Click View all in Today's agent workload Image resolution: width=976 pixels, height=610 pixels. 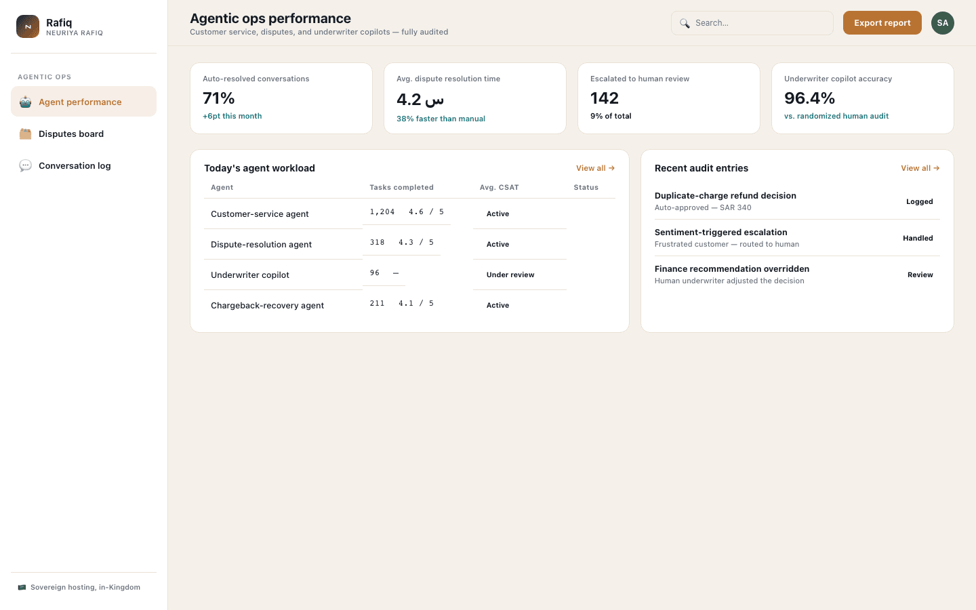pyautogui.click(x=595, y=168)
